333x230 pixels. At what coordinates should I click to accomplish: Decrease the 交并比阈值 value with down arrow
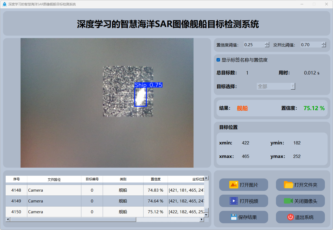tap(324, 46)
